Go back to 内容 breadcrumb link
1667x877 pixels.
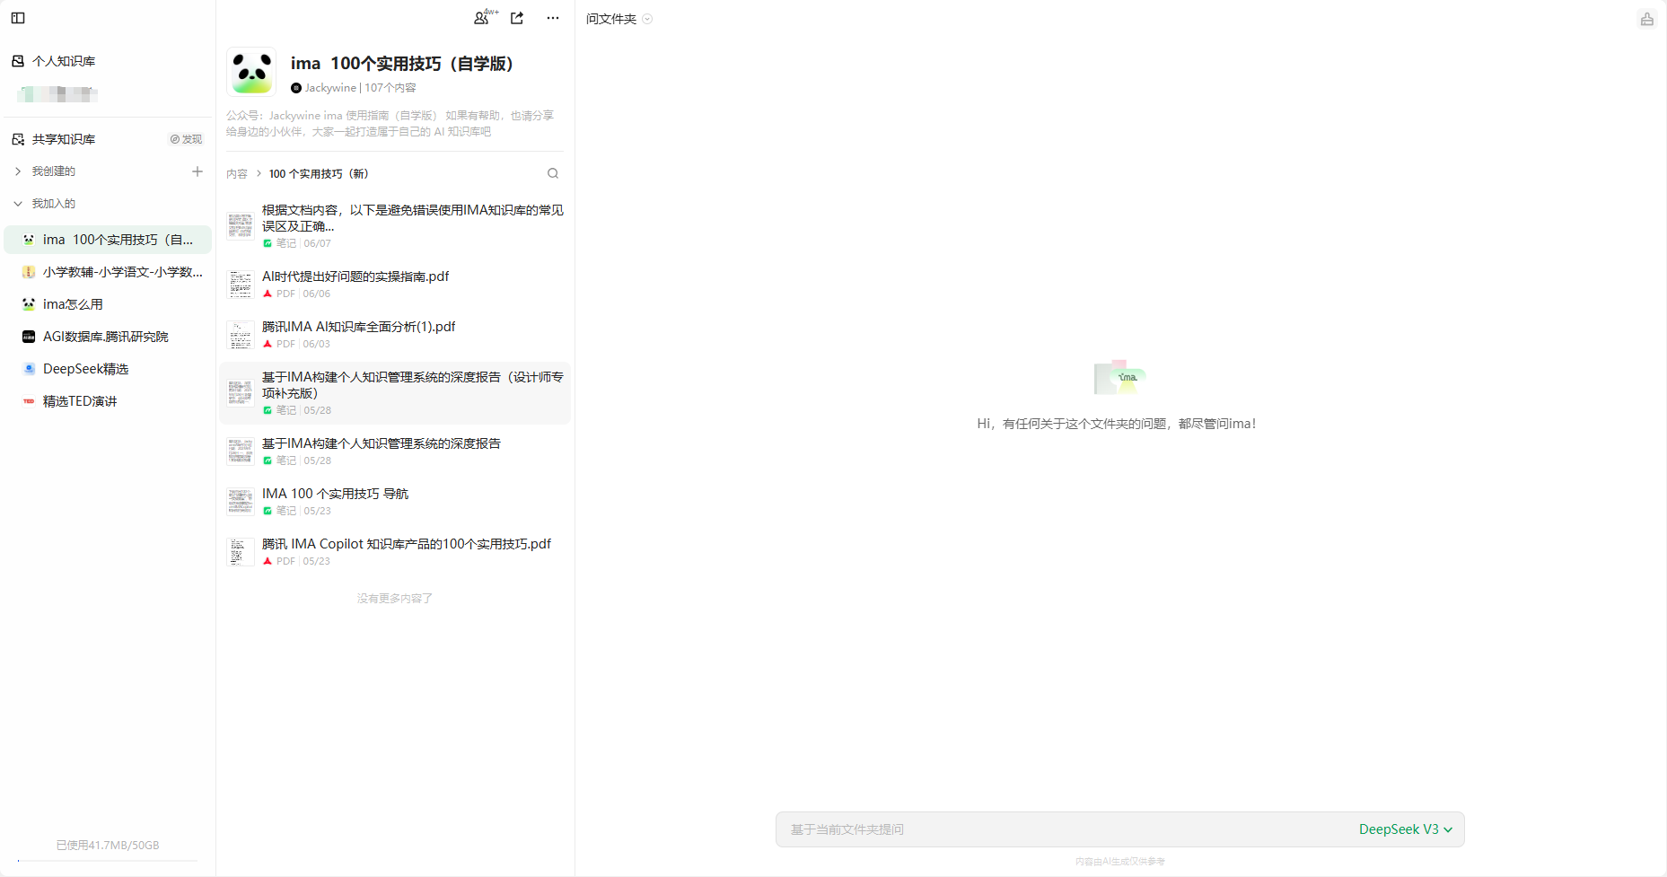click(237, 174)
